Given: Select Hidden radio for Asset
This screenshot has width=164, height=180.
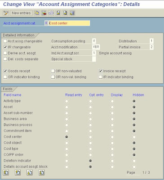Looking at the screenshot, I should pyautogui.click(x=134, y=107).
